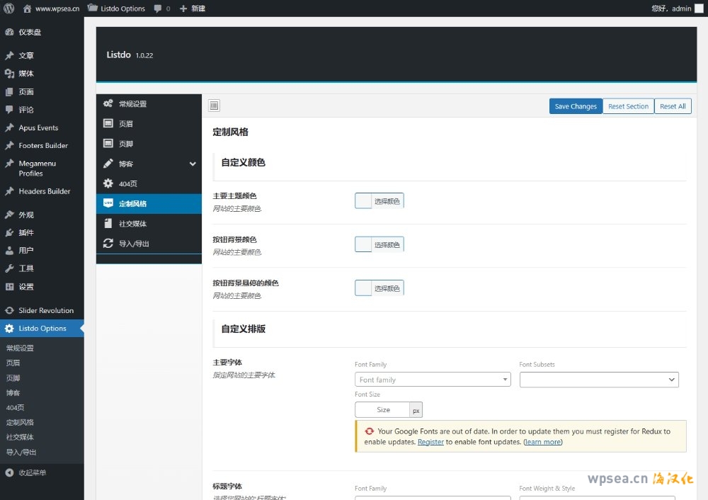Click the 404页 gear icon in options panel

pos(108,183)
